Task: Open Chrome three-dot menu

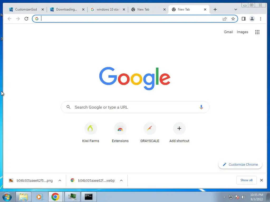Action: pos(261,19)
